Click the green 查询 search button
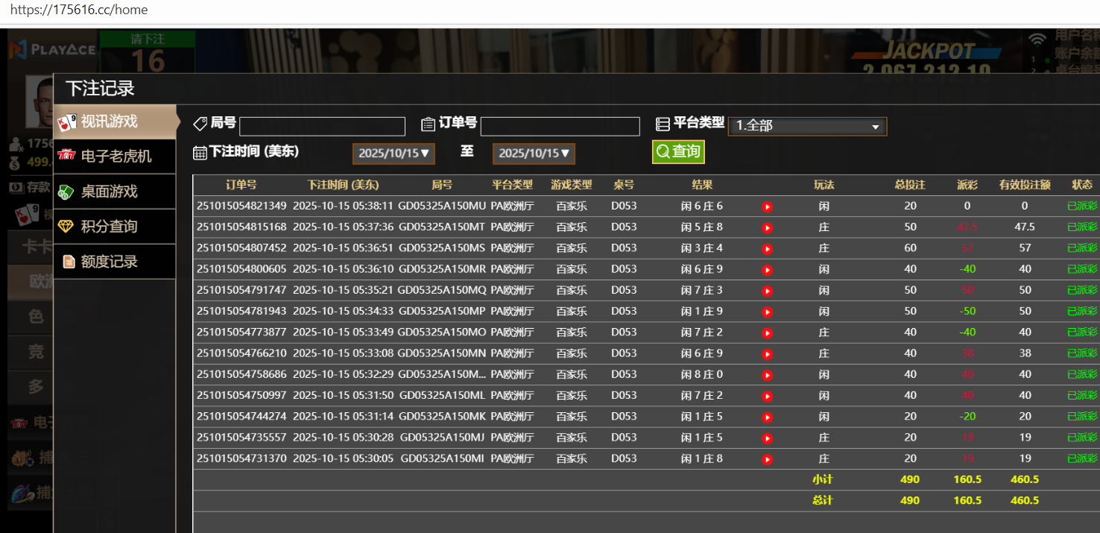The image size is (1100, 533). click(677, 152)
